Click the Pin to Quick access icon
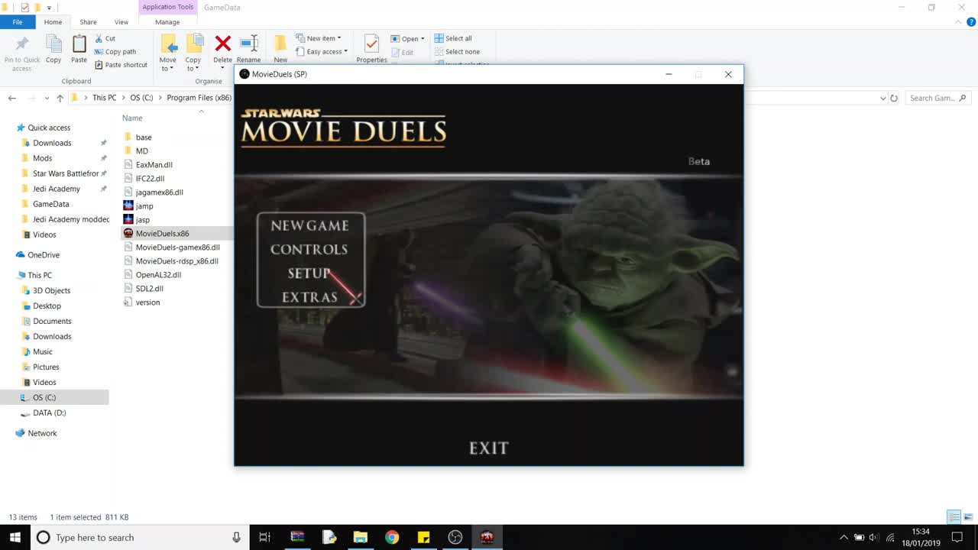The width and height of the screenshot is (978, 550). [21, 47]
